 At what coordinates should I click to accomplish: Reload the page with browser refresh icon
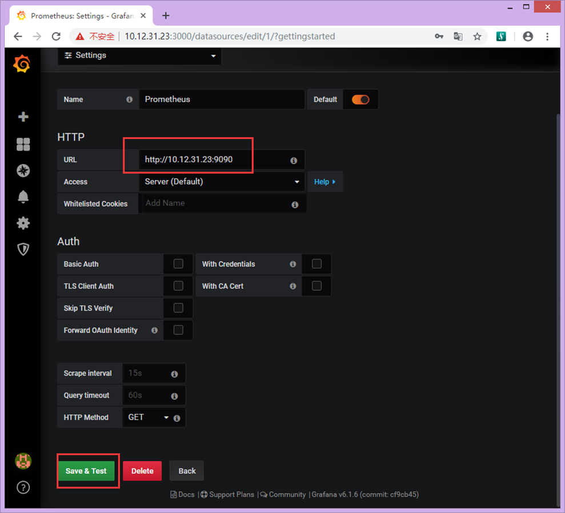[x=56, y=37]
